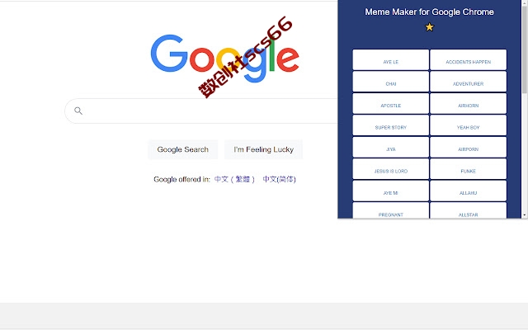Image resolution: width=528 pixels, height=330 pixels.
Task: Open the 中文（繁體）language link
Action: click(234, 179)
